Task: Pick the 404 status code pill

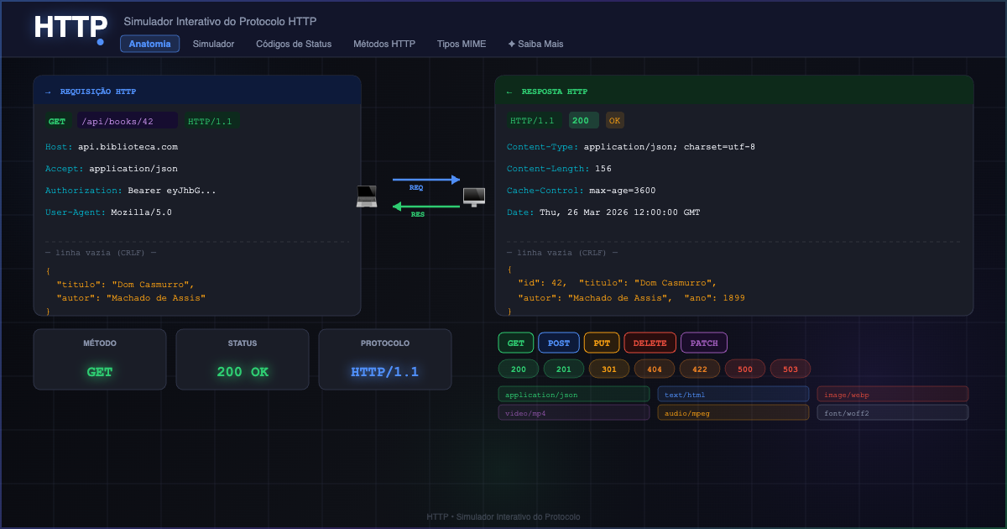Action: (x=655, y=369)
